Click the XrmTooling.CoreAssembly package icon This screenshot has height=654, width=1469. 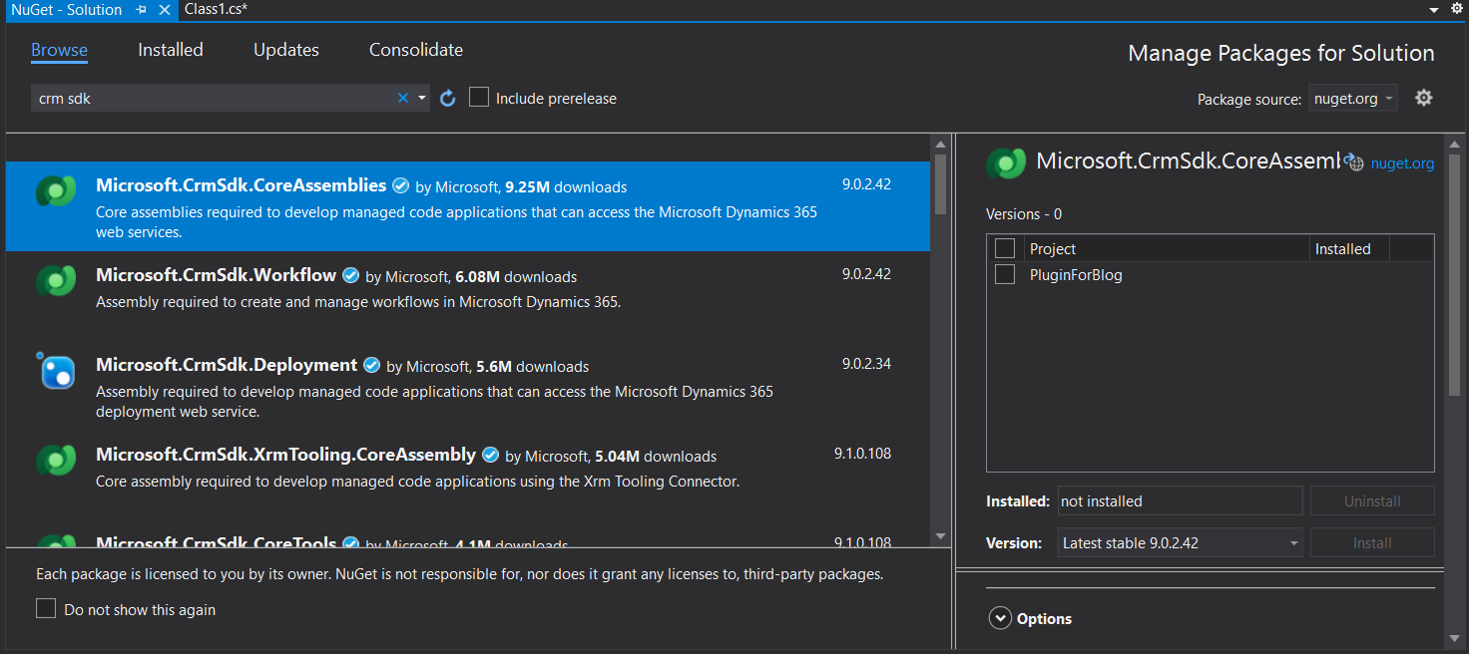click(x=56, y=461)
